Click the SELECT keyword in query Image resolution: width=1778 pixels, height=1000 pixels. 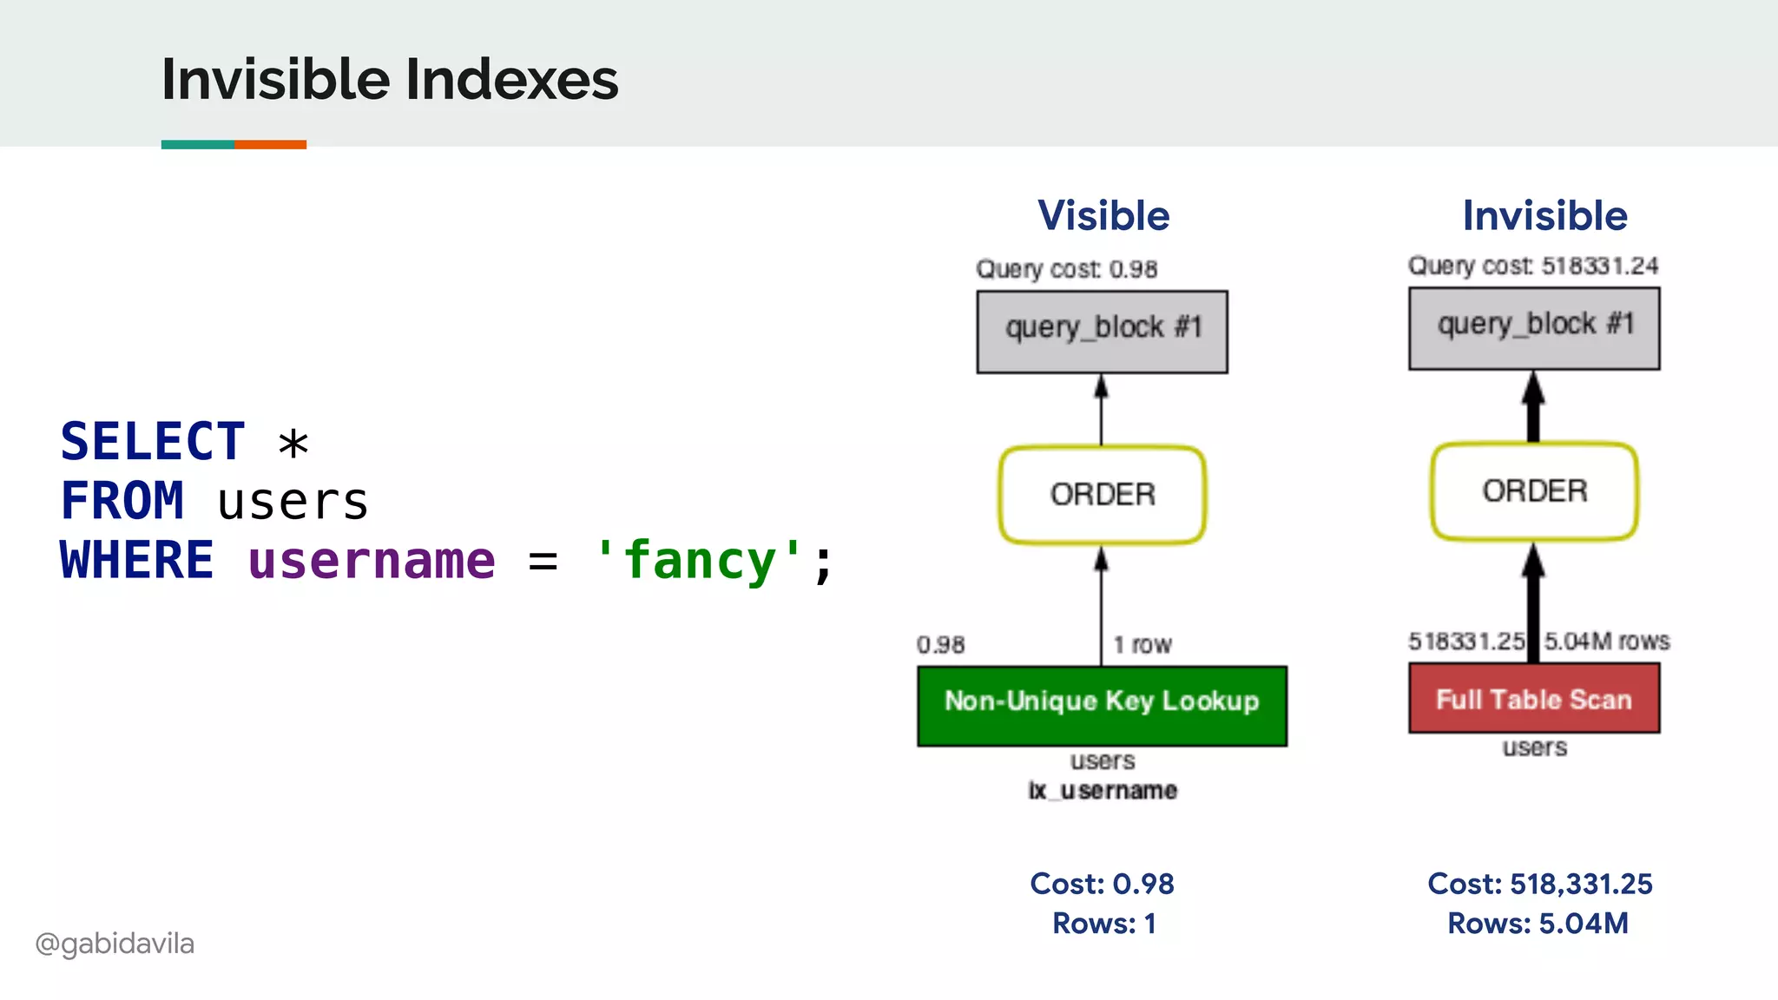tap(153, 442)
